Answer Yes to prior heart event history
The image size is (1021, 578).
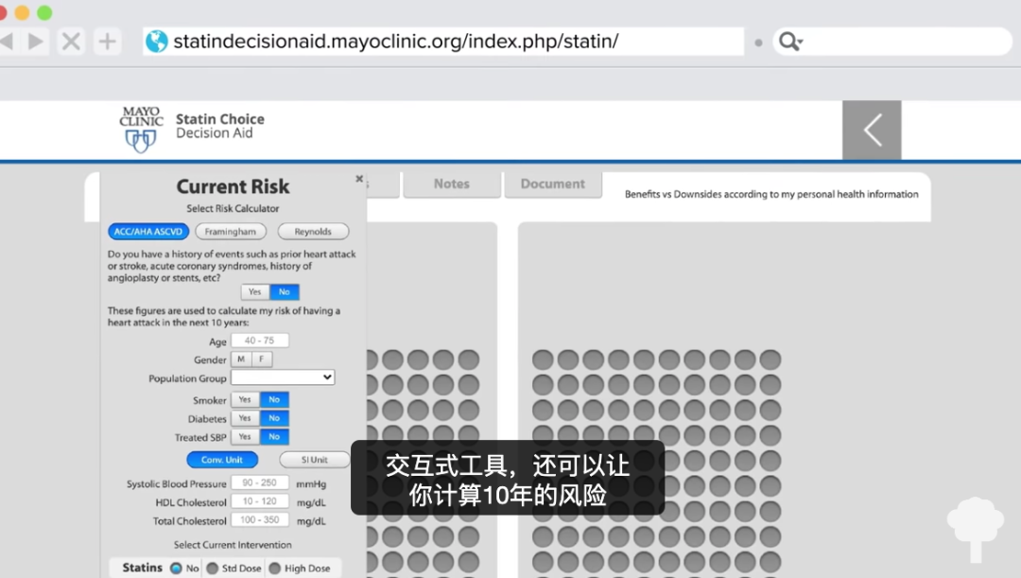(x=254, y=292)
